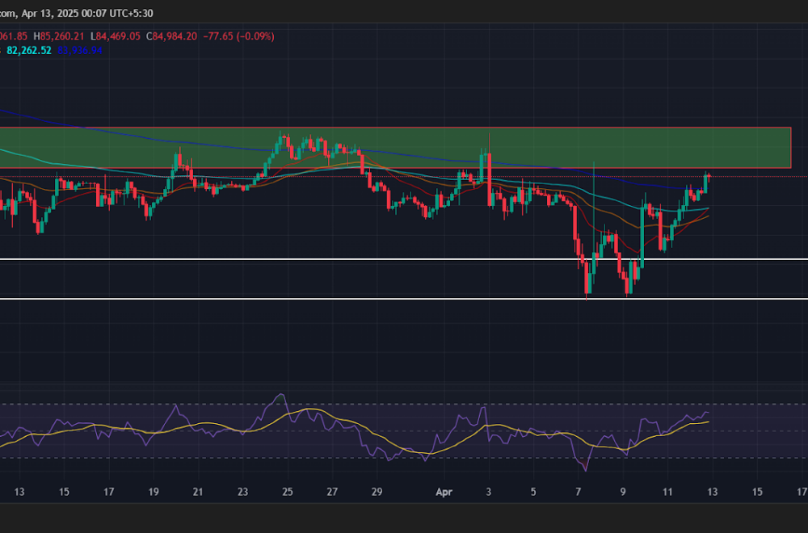Click the latest red candle at chart's right edge
The height and width of the screenshot is (533, 808).
tap(709, 177)
